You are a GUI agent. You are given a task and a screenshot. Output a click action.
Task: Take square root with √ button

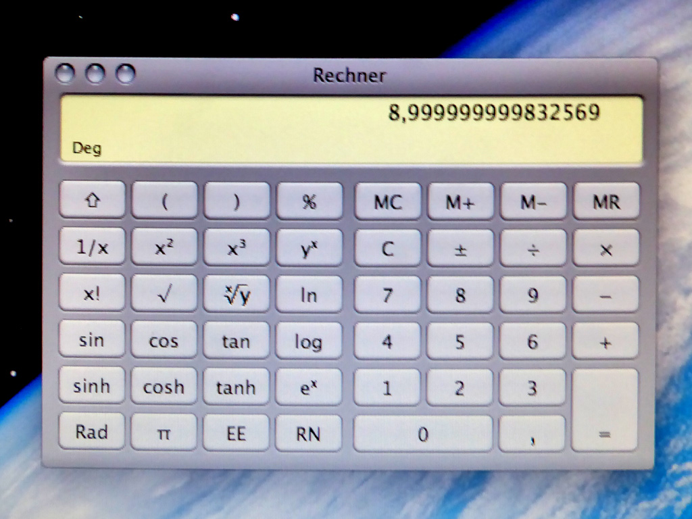(x=164, y=293)
